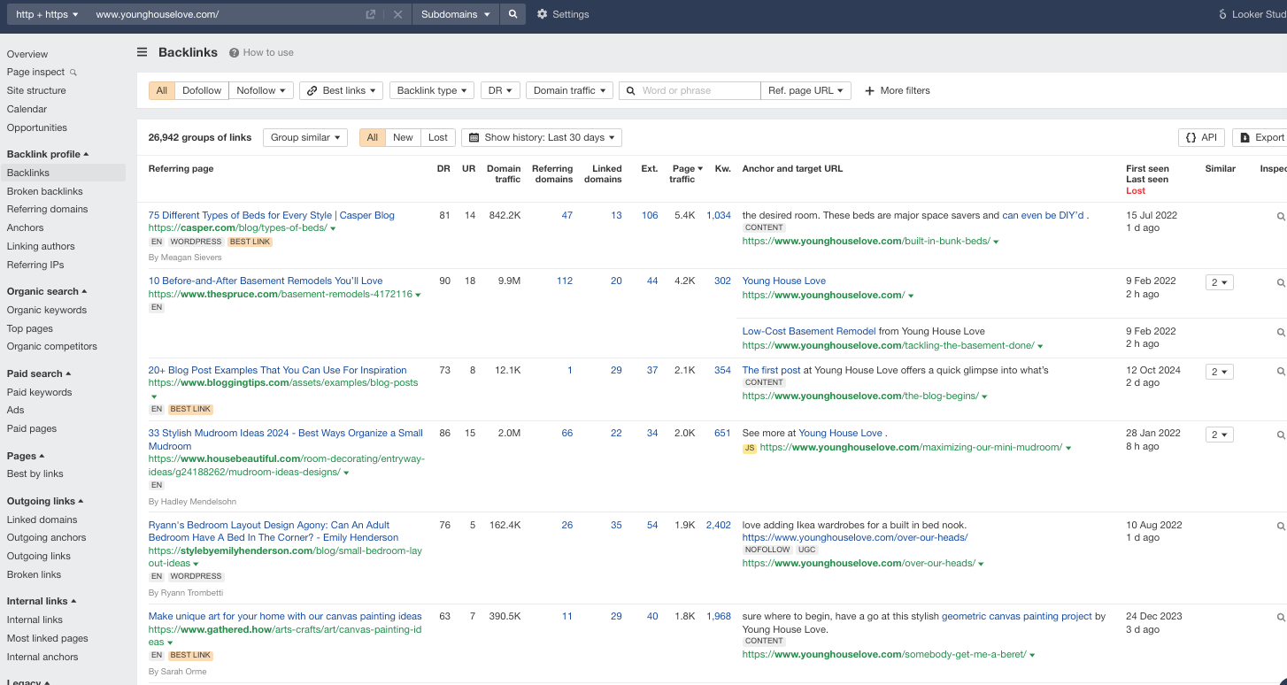Click the plus icon for More filters
Viewport: 1287px width, 685px height.
pos(869,90)
